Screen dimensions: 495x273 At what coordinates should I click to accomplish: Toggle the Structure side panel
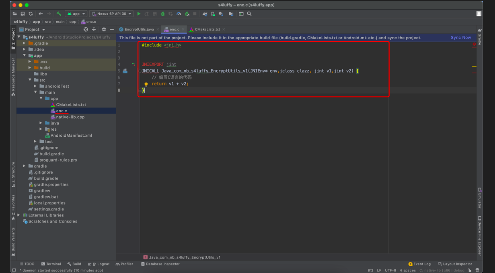coord(13,174)
